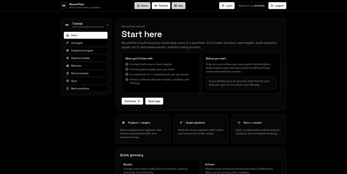
Task: Click the Artifact glossary entry
Action: tap(242, 167)
